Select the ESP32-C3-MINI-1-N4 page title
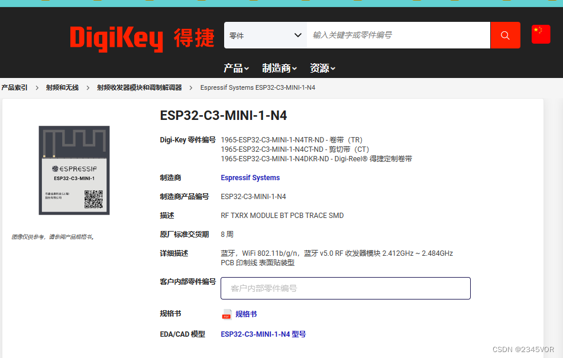Viewport: 563px width, 358px height. click(224, 116)
